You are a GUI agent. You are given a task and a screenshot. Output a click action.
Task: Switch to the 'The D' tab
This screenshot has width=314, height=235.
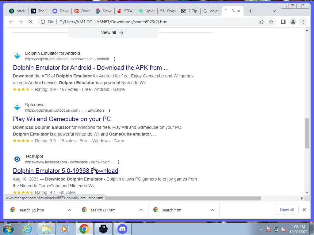tap(40, 11)
